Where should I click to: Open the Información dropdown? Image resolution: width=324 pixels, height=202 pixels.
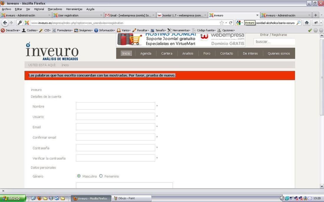coord(105,30)
